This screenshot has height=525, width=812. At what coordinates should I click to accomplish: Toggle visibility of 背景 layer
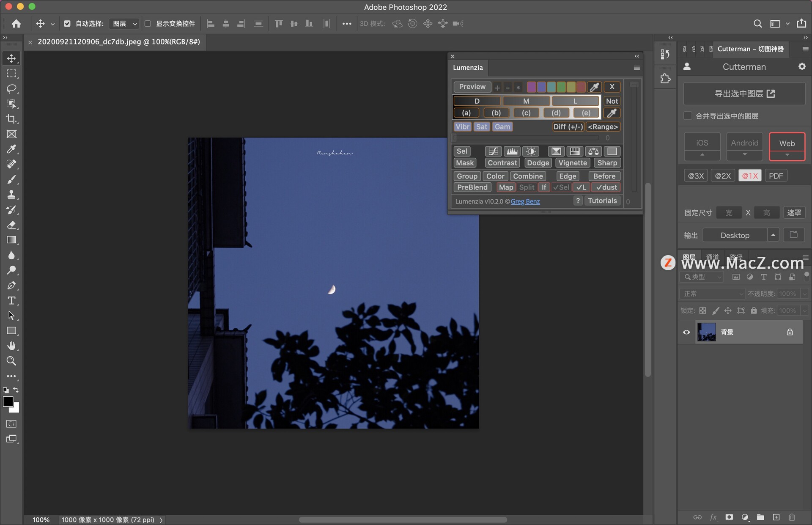click(686, 331)
